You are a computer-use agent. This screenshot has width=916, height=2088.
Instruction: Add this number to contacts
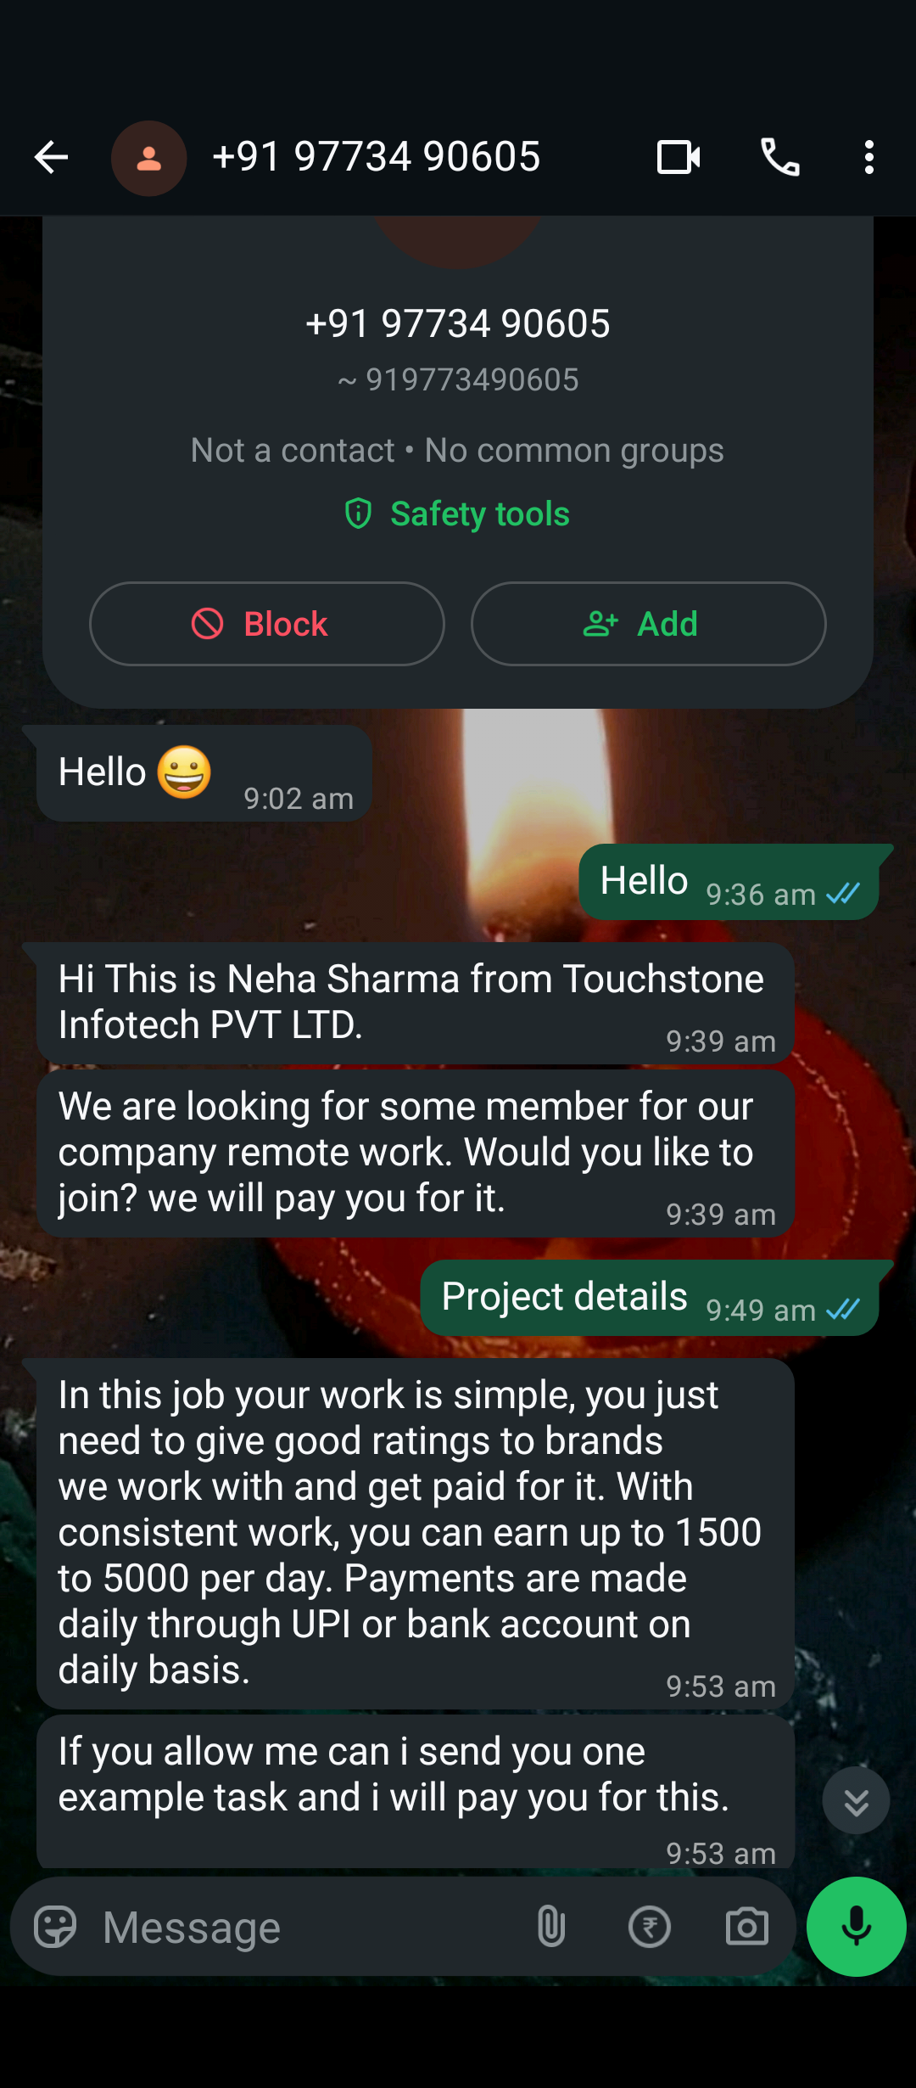pos(649,624)
